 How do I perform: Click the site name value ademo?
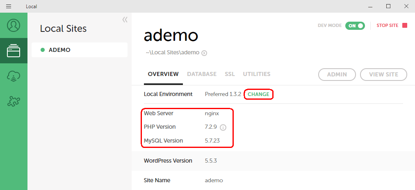(x=214, y=181)
